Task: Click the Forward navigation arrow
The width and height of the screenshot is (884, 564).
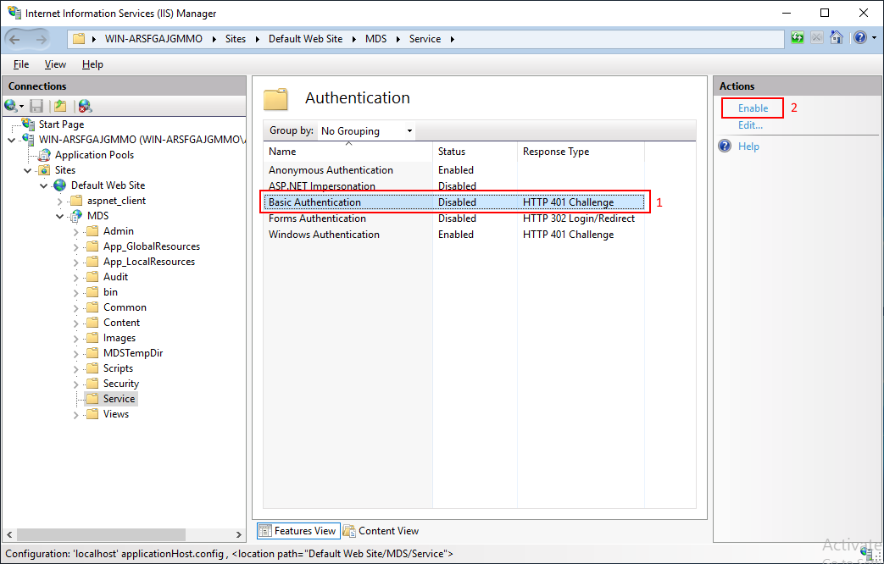Action: (42, 39)
